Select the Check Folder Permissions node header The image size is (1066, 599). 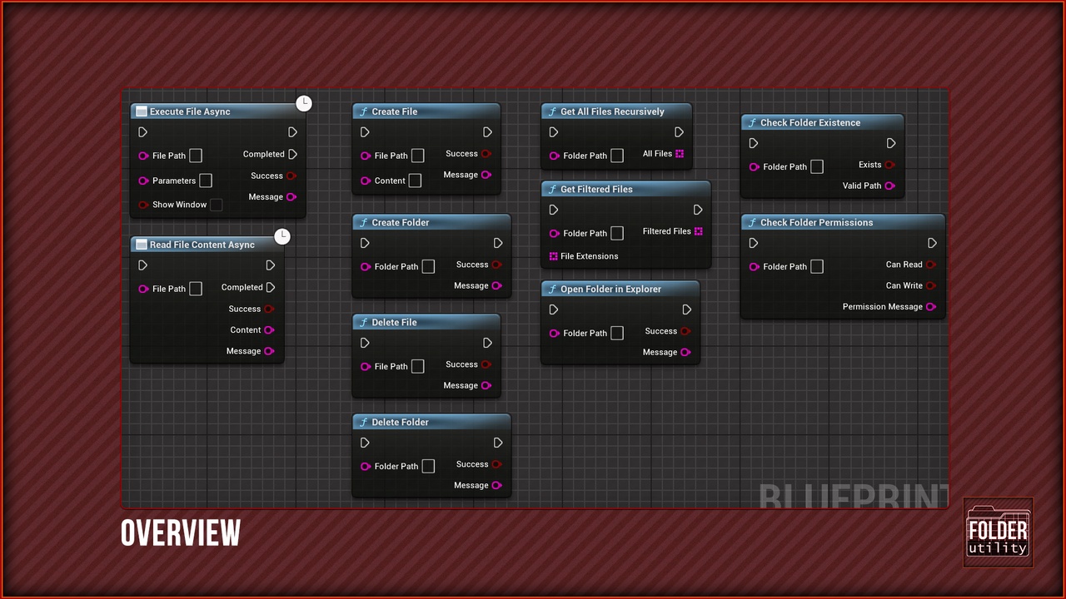[x=843, y=222]
